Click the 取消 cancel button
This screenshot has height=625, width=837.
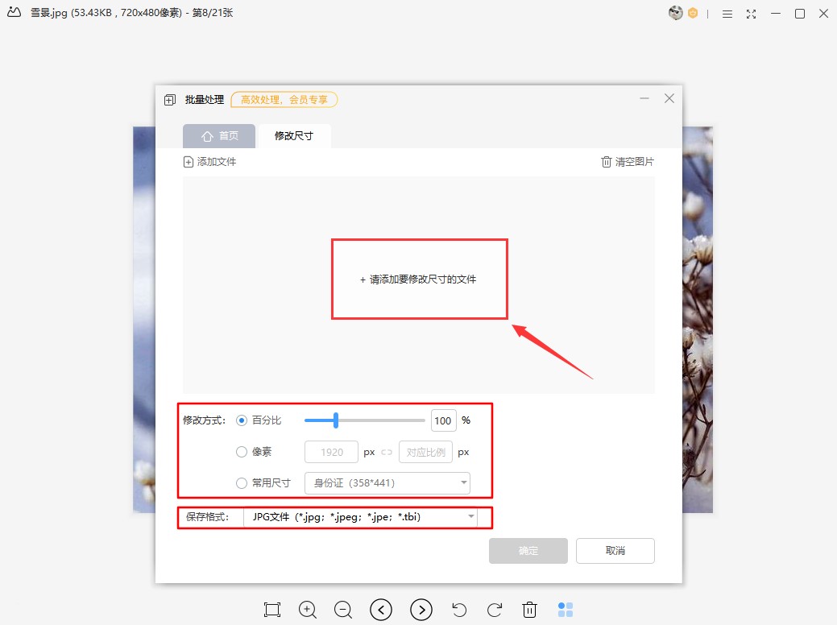point(615,551)
